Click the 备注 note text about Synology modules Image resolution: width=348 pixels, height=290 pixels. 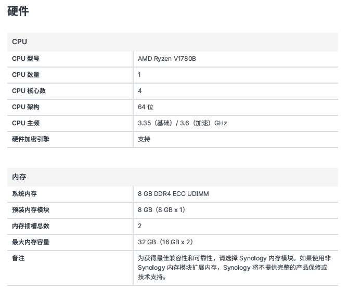[x=234, y=268]
